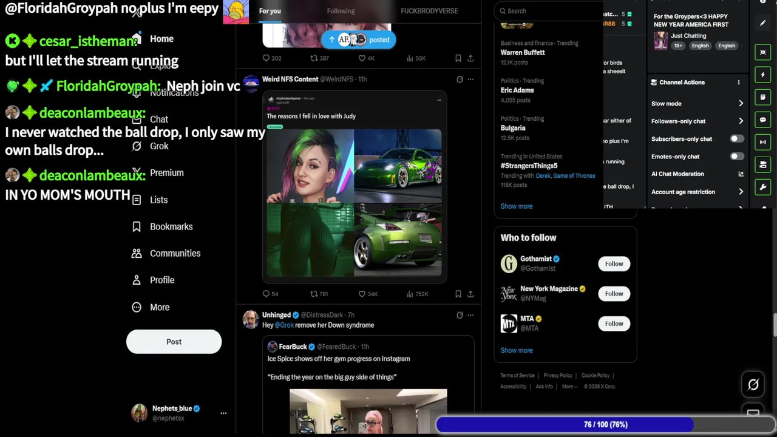Screen dimensions: 777x437
Task: Open Bookmarks in the X sidebar
Action: (x=162, y=226)
